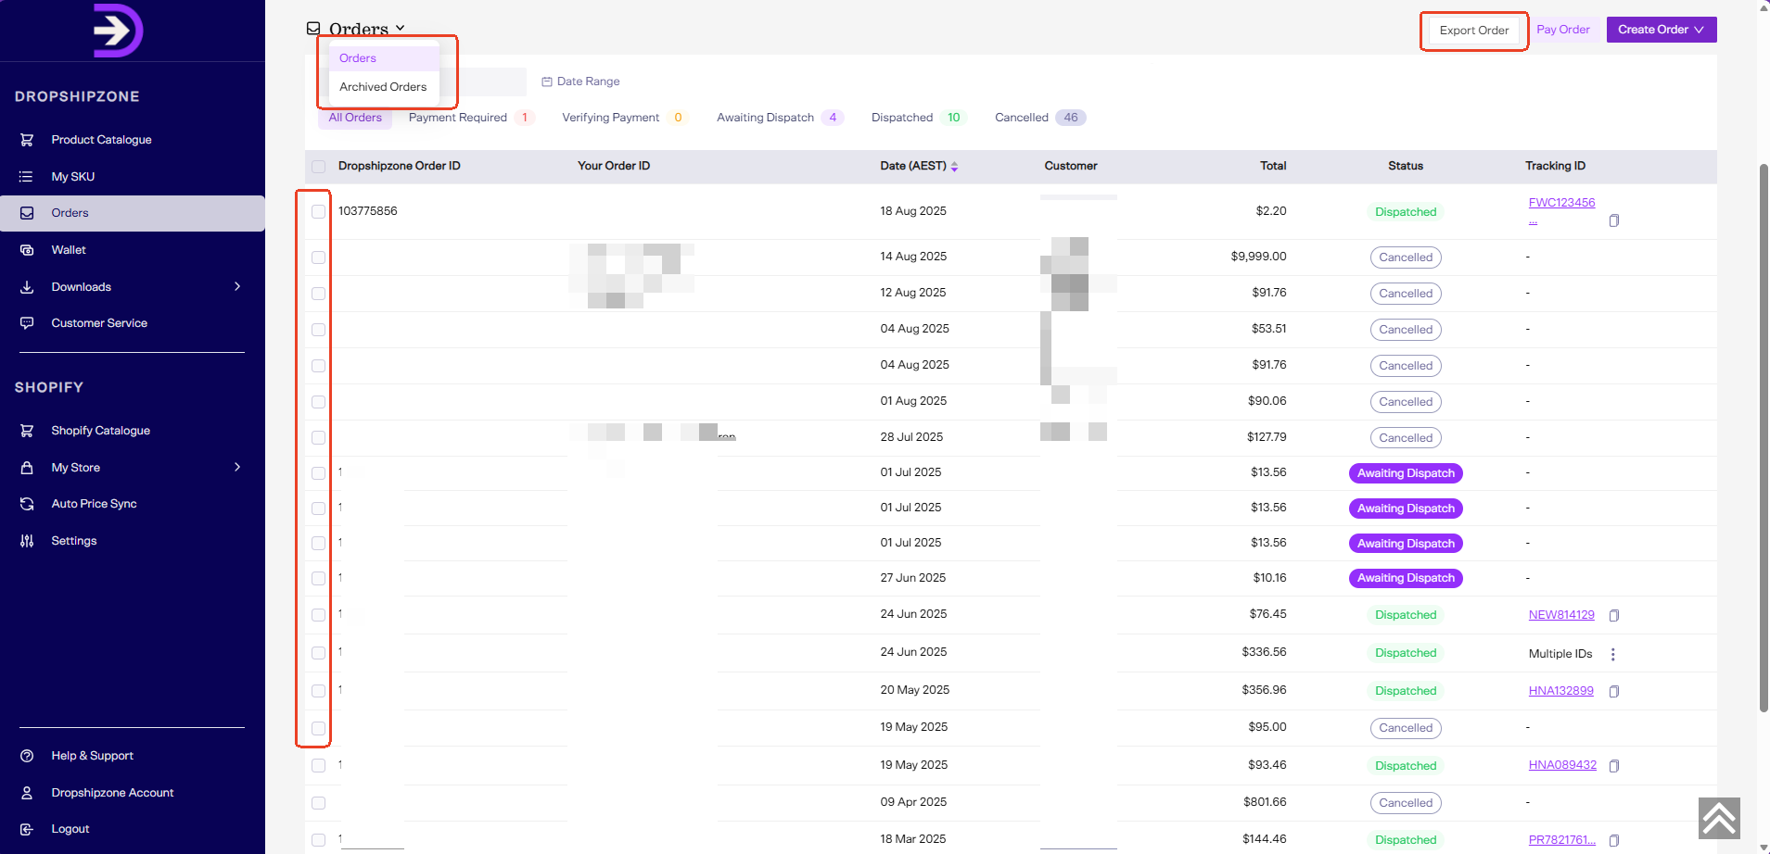The height and width of the screenshot is (854, 1770).
Task: Click the Customer Service chat icon
Action: [27, 323]
